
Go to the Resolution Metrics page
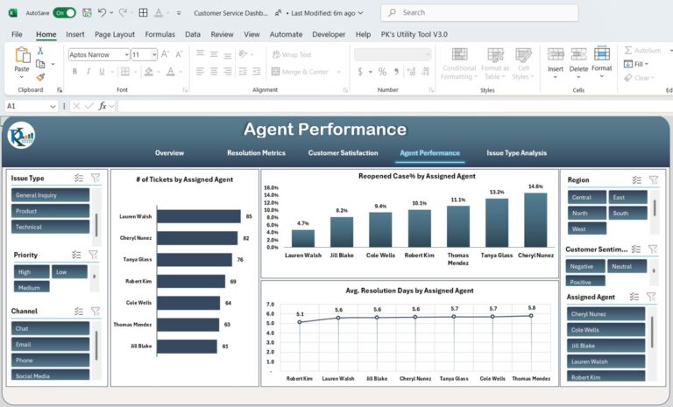click(256, 152)
